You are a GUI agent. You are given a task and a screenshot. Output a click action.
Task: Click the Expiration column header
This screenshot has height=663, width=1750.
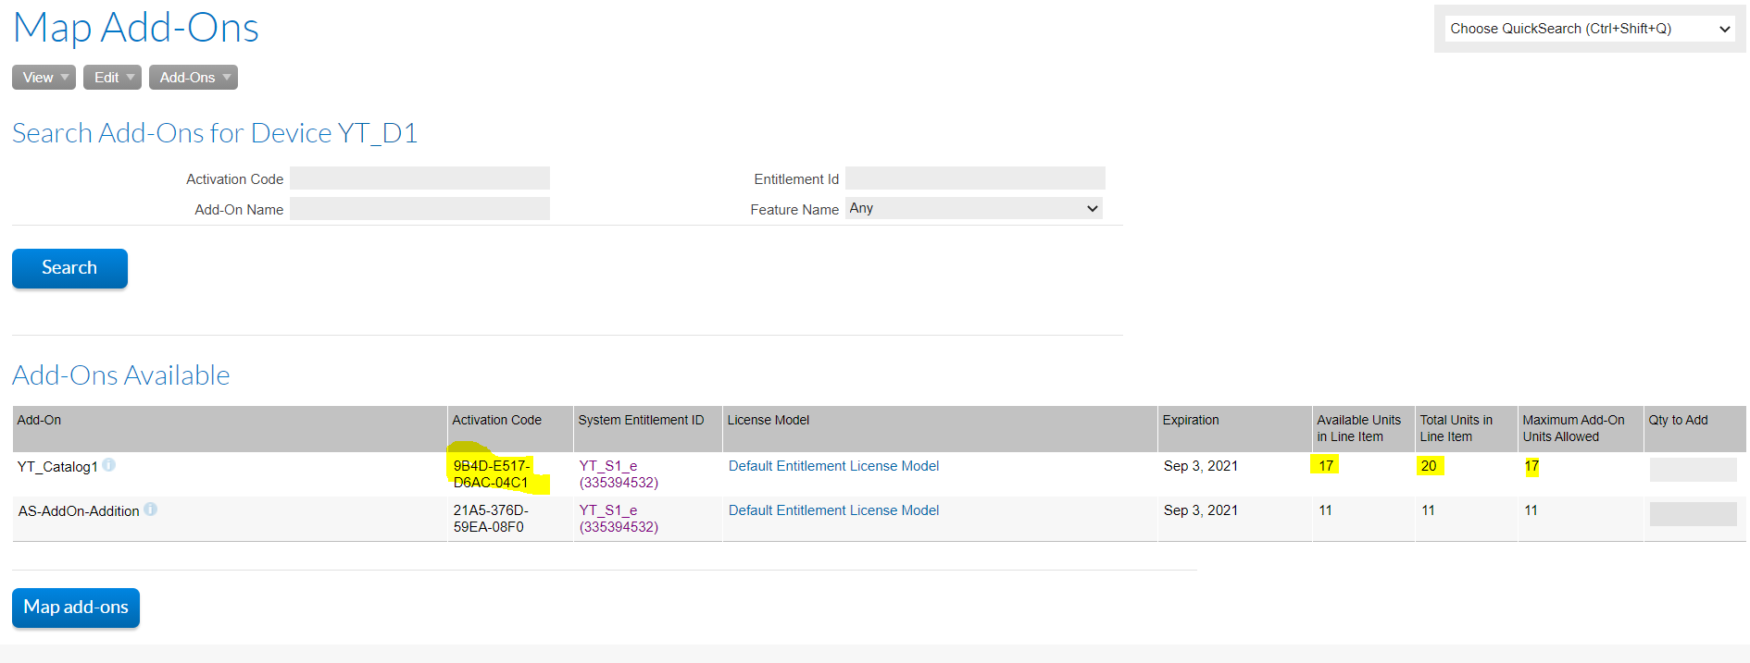coord(1235,429)
